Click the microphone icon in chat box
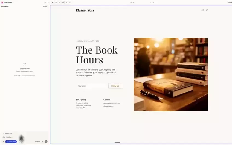Image resolution: width=232 pixels, height=145 pixels. point(43,141)
